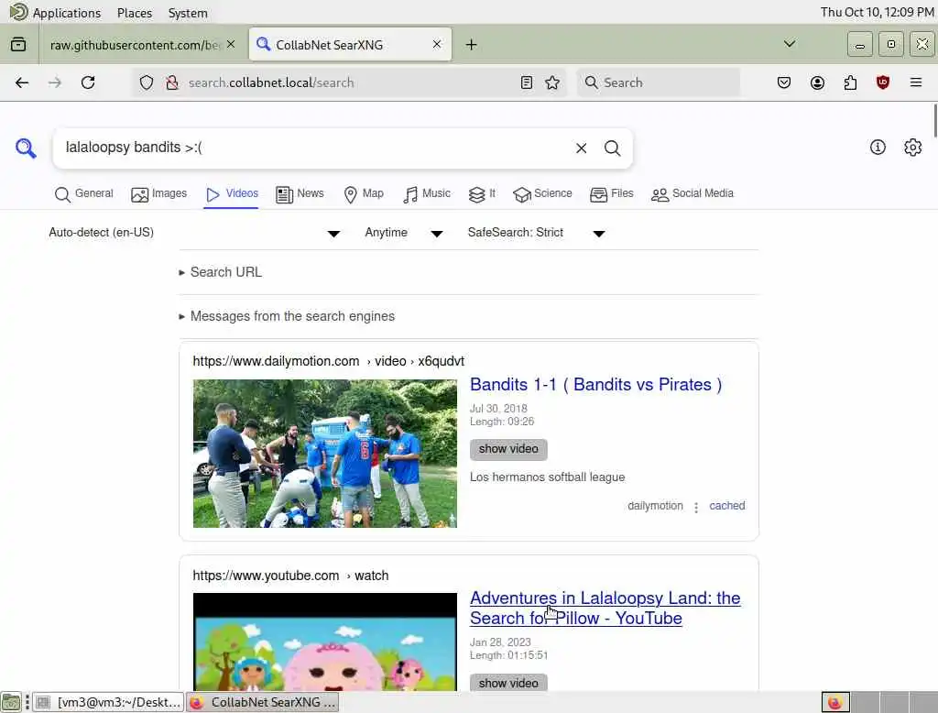The width and height of the screenshot is (938, 713).
Task: Open Firefox hamburger menu
Action: (916, 82)
